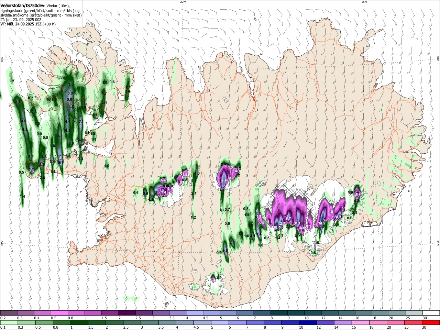Click the 20W longitude label
This screenshot has width=440, height=330.
tap(183, 2)
